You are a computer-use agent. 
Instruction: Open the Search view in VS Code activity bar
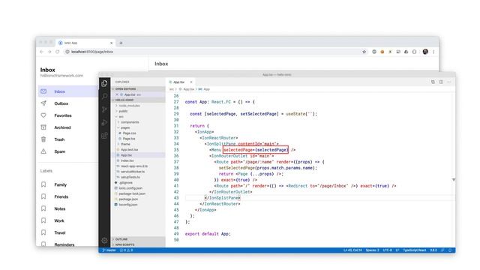click(x=104, y=97)
